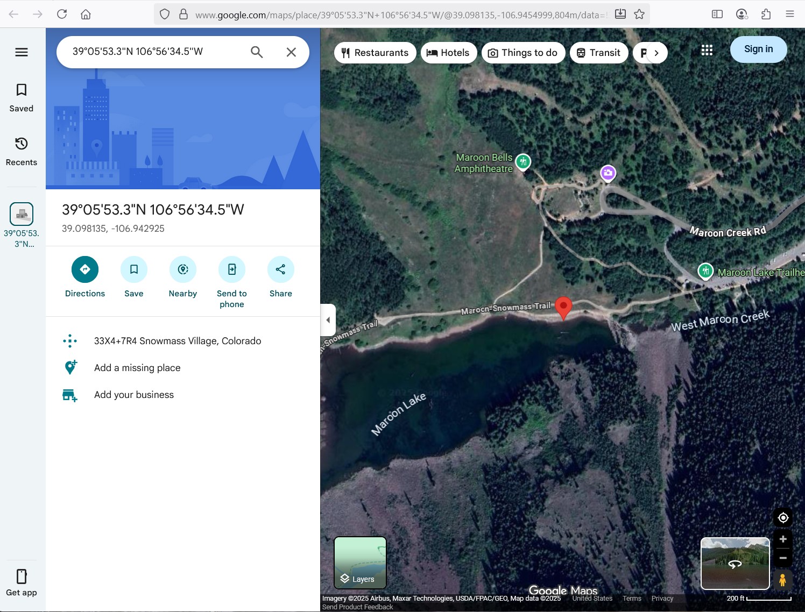Collapse the side panel with arrow
This screenshot has height=612, width=805.
click(x=328, y=320)
